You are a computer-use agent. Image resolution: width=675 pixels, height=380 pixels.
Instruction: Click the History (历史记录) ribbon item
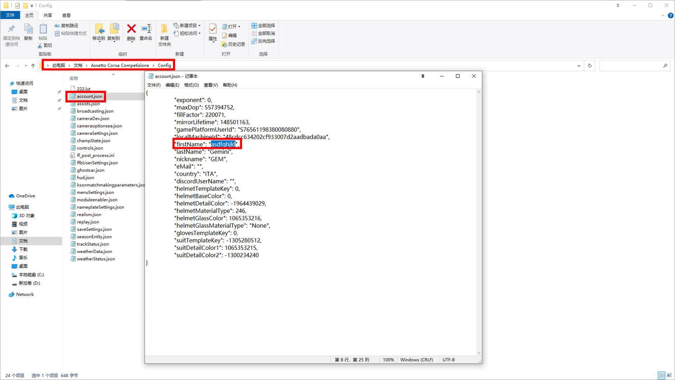click(x=233, y=44)
